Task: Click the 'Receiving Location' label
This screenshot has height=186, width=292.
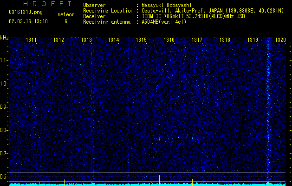Action: (108, 11)
